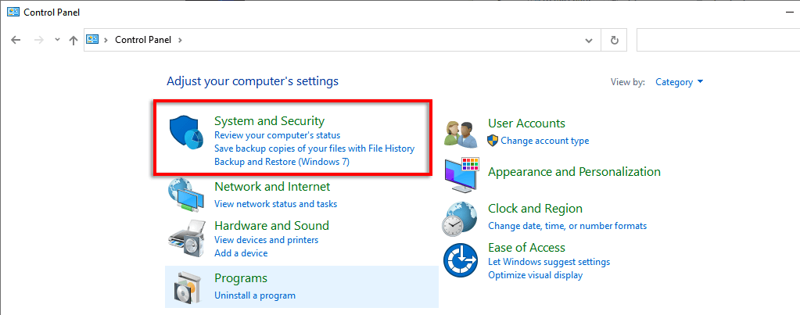Open the View by Category dropdown
The width and height of the screenshot is (800, 315).
(x=679, y=82)
